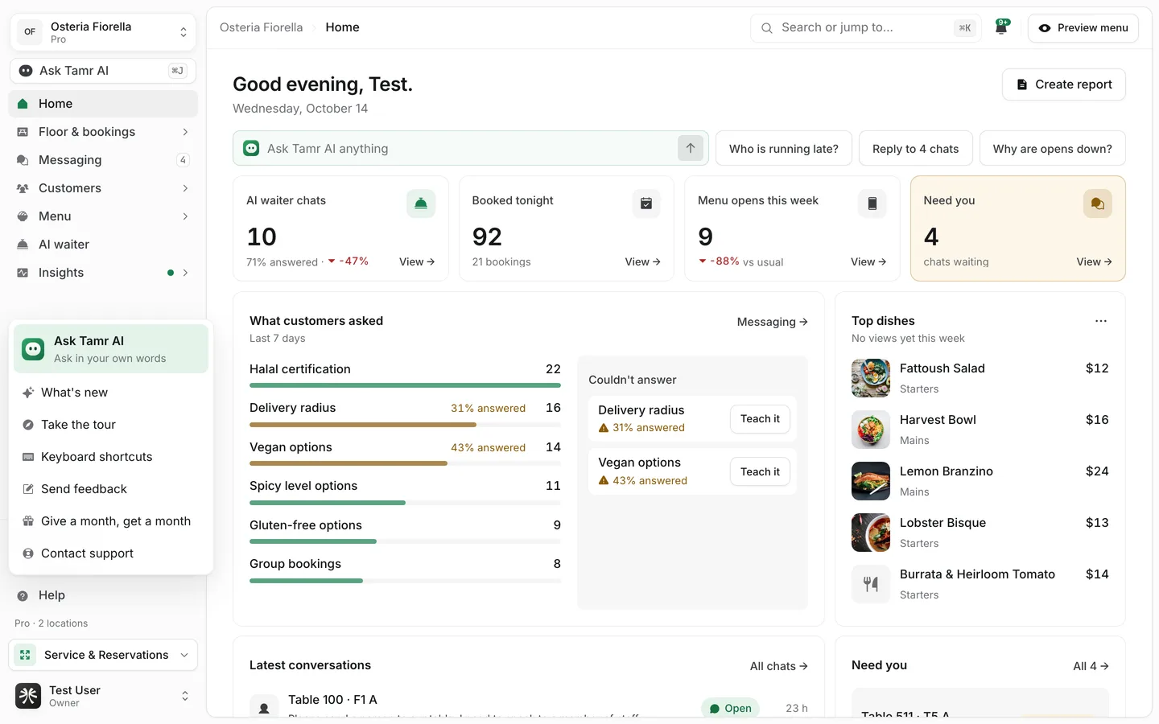
Task: Click the Help question mark icon
Action: [x=23, y=595]
